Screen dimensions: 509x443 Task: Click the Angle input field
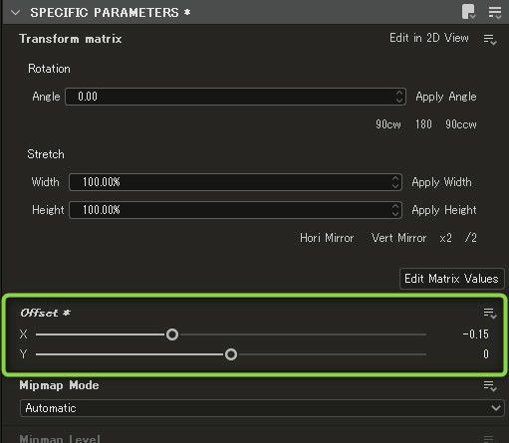tap(235, 97)
